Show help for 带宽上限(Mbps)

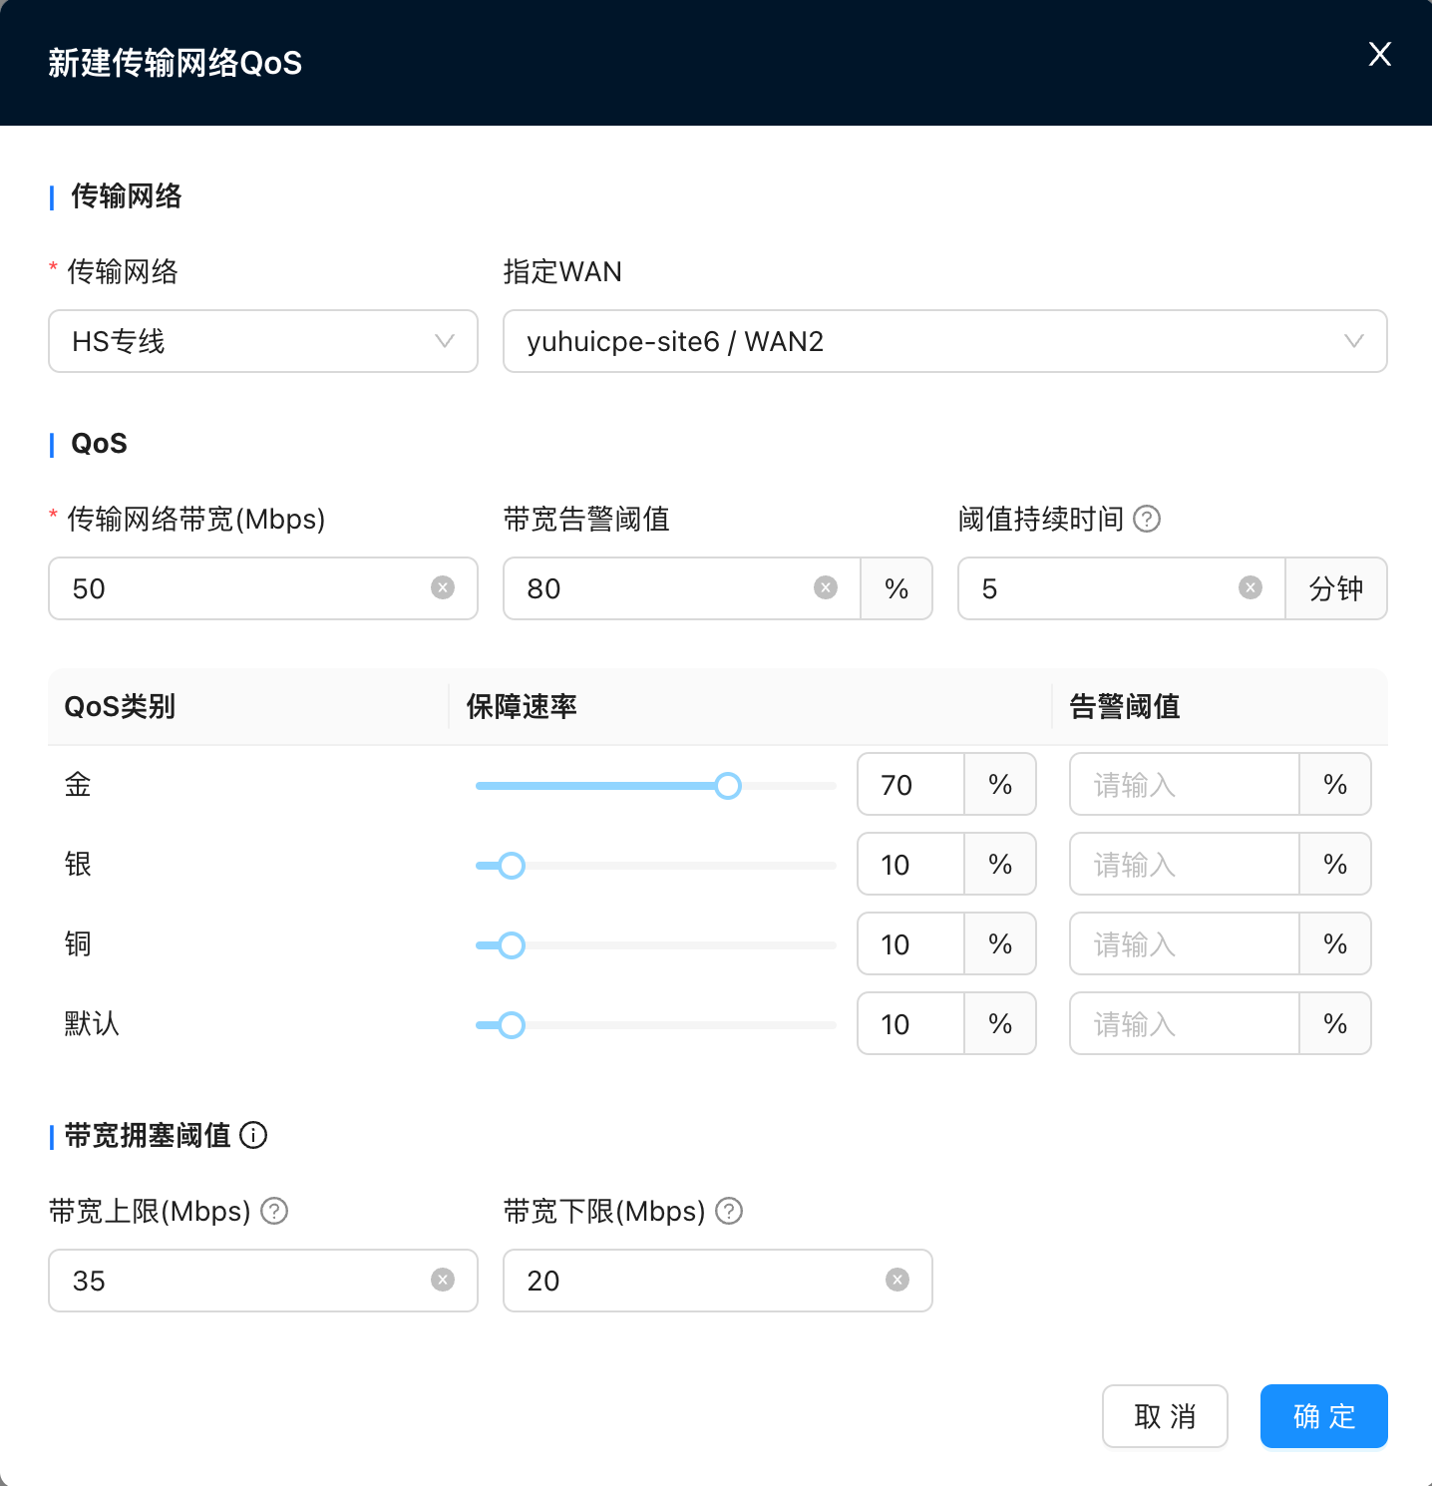click(x=274, y=1212)
